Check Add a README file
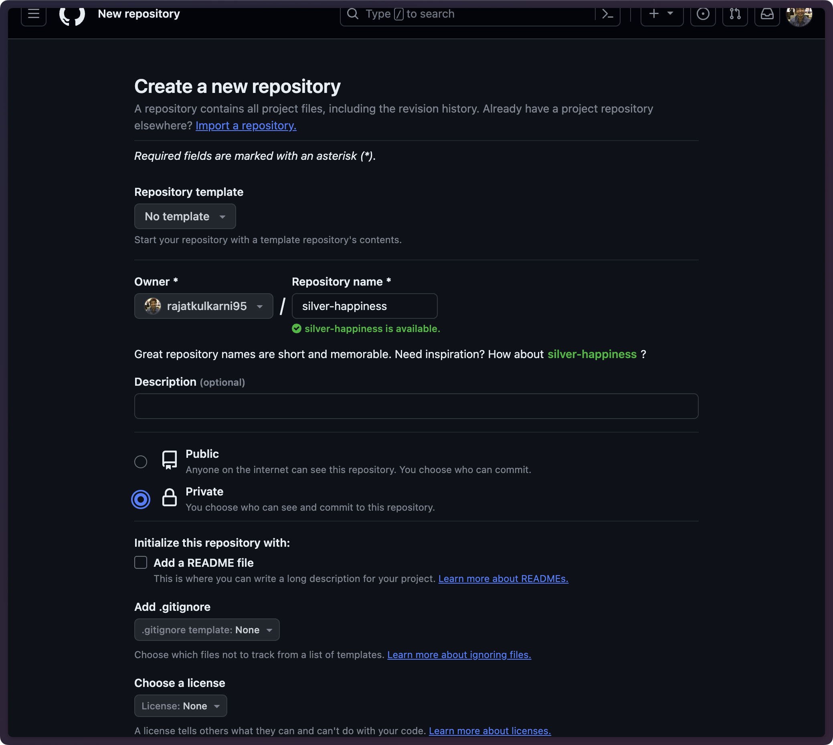This screenshot has width=833, height=745. [x=141, y=562]
